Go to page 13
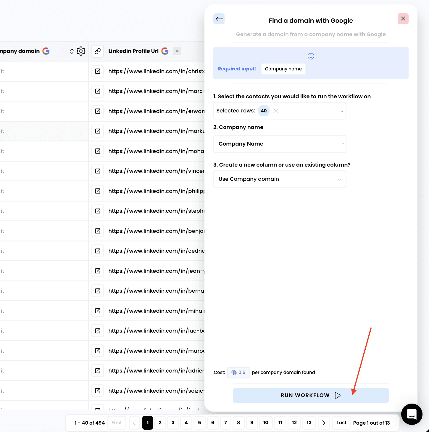The width and height of the screenshot is (429, 432). (309, 423)
